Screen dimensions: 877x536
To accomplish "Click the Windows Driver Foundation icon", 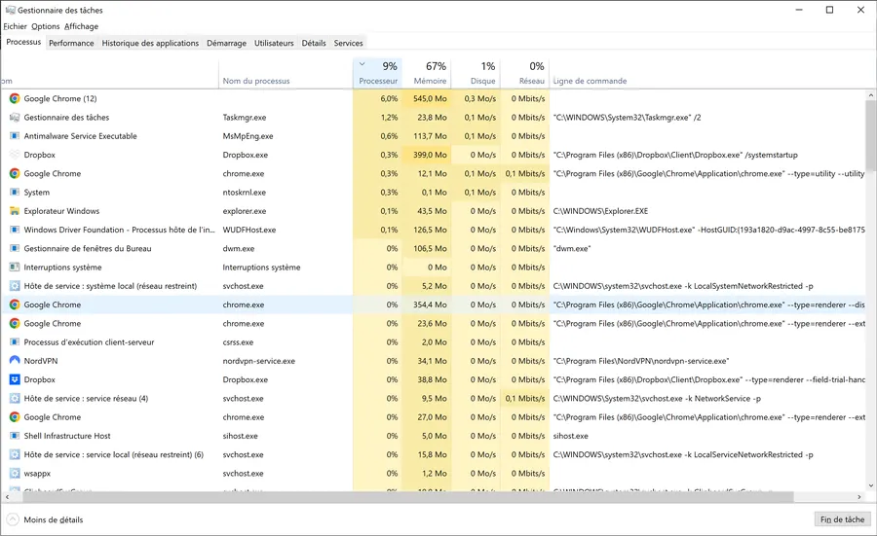I will [x=15, y=230].
